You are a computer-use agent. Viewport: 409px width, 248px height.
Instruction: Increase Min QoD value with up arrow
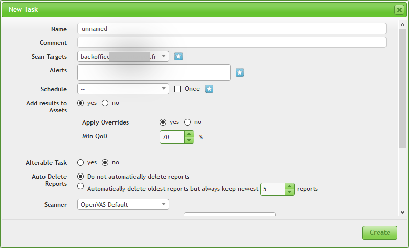point(189,134)
